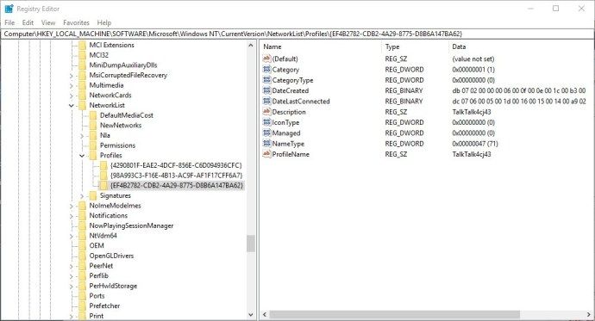Click in the registry path address bar
The width and height of the screenshot is (595, 321).
(x=297, y=34)
